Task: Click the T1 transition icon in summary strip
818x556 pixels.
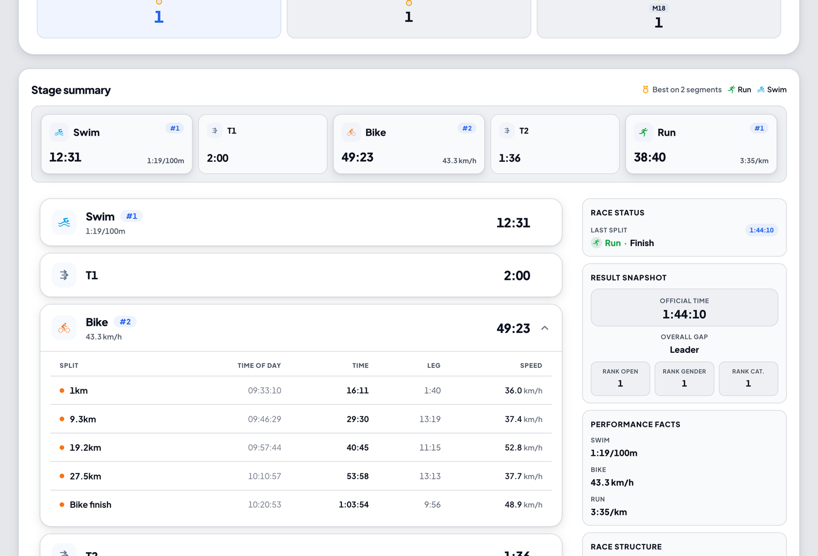Action: 214,131
